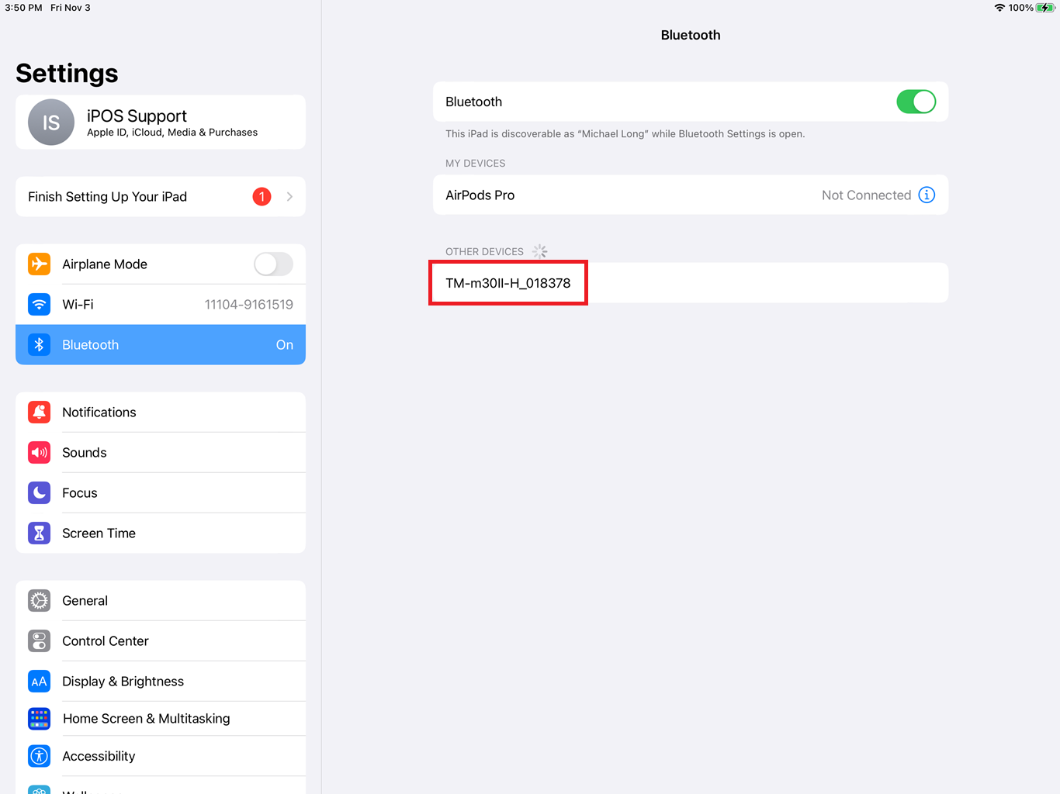
Task: Open iPOS Support Apple ID profile
Action: (x=161, y=123)
